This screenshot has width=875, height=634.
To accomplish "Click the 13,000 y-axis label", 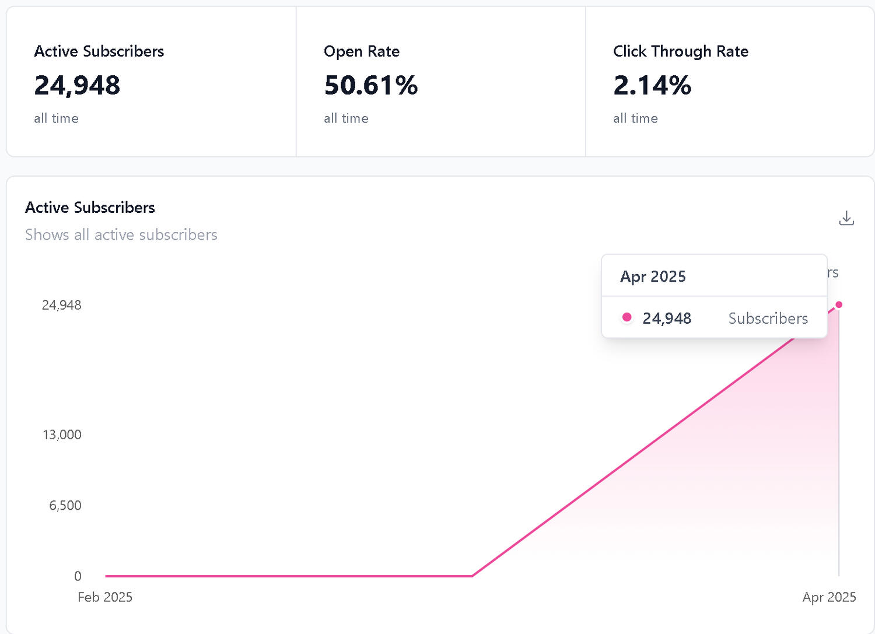I will 62,435.
